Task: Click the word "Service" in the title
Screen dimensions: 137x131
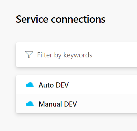Action: point(32,19)
